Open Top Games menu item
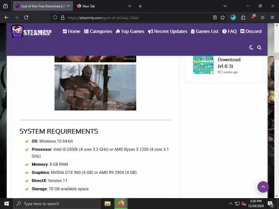 (x=130, y=31)
